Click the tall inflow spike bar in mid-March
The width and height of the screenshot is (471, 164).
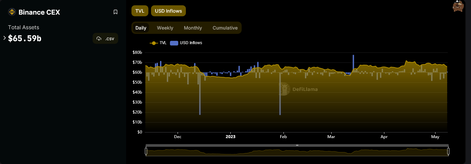coord(353,63)
